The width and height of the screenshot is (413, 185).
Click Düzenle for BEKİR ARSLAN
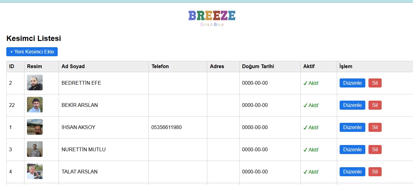[352, 105]
